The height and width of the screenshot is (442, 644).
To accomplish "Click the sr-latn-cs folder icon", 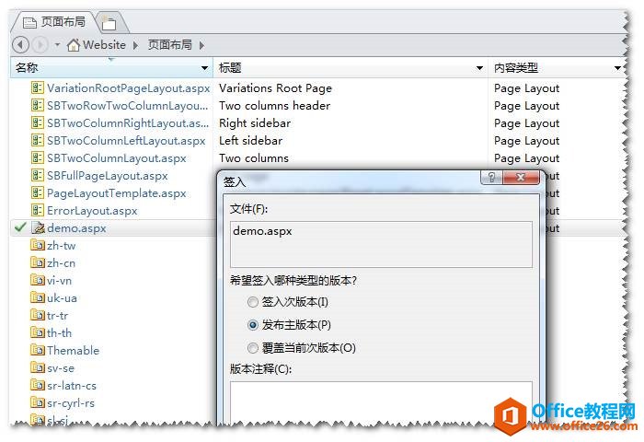I will click(x=38, y=385).
